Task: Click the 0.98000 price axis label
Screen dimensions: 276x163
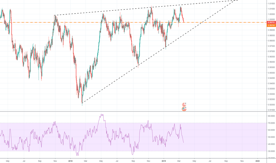Action: (x=271, y=41)
